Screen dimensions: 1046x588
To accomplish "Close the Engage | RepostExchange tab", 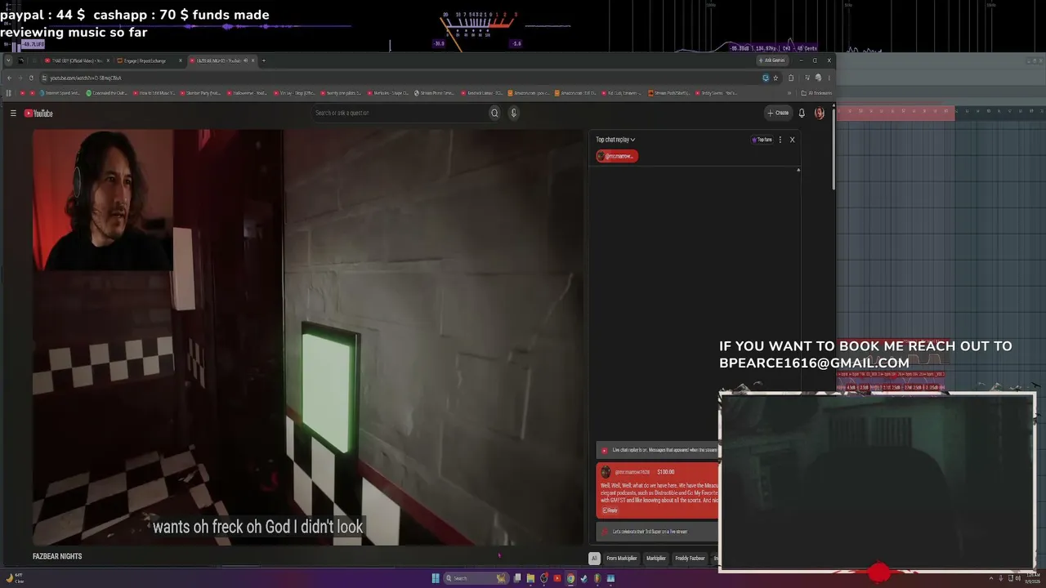I will [x=180, y=60].
